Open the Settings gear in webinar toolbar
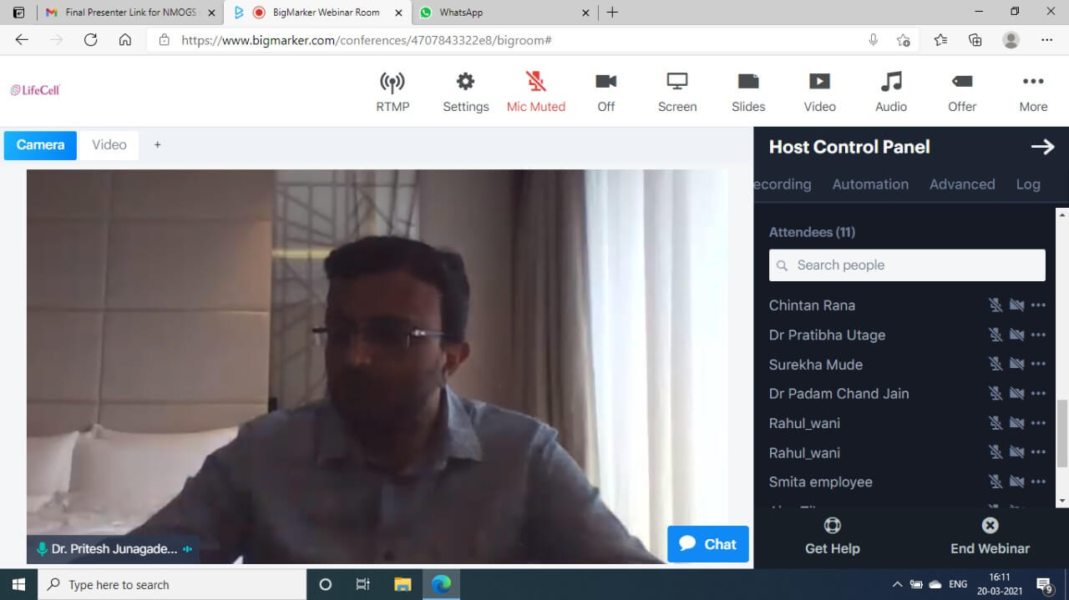The width and height of the screenshot is (1069, 600). [x=465, y=92]
